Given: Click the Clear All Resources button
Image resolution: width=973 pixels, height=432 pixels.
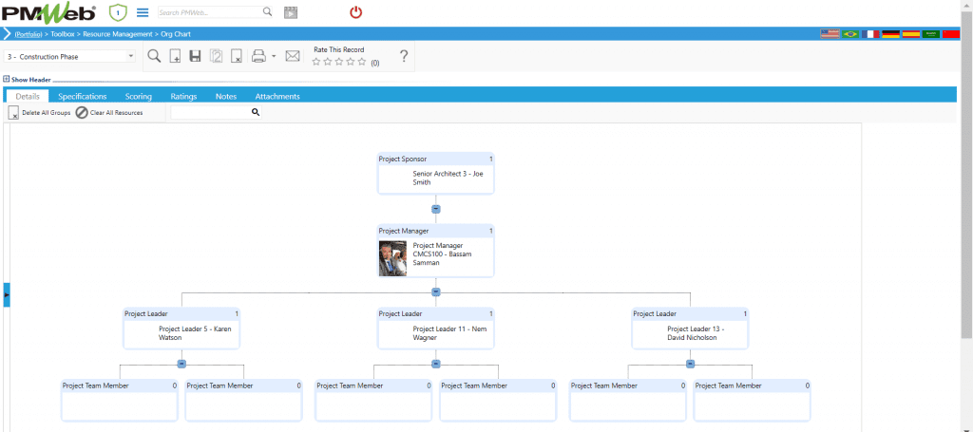Looking at the screenshot, I should point(109,113).
